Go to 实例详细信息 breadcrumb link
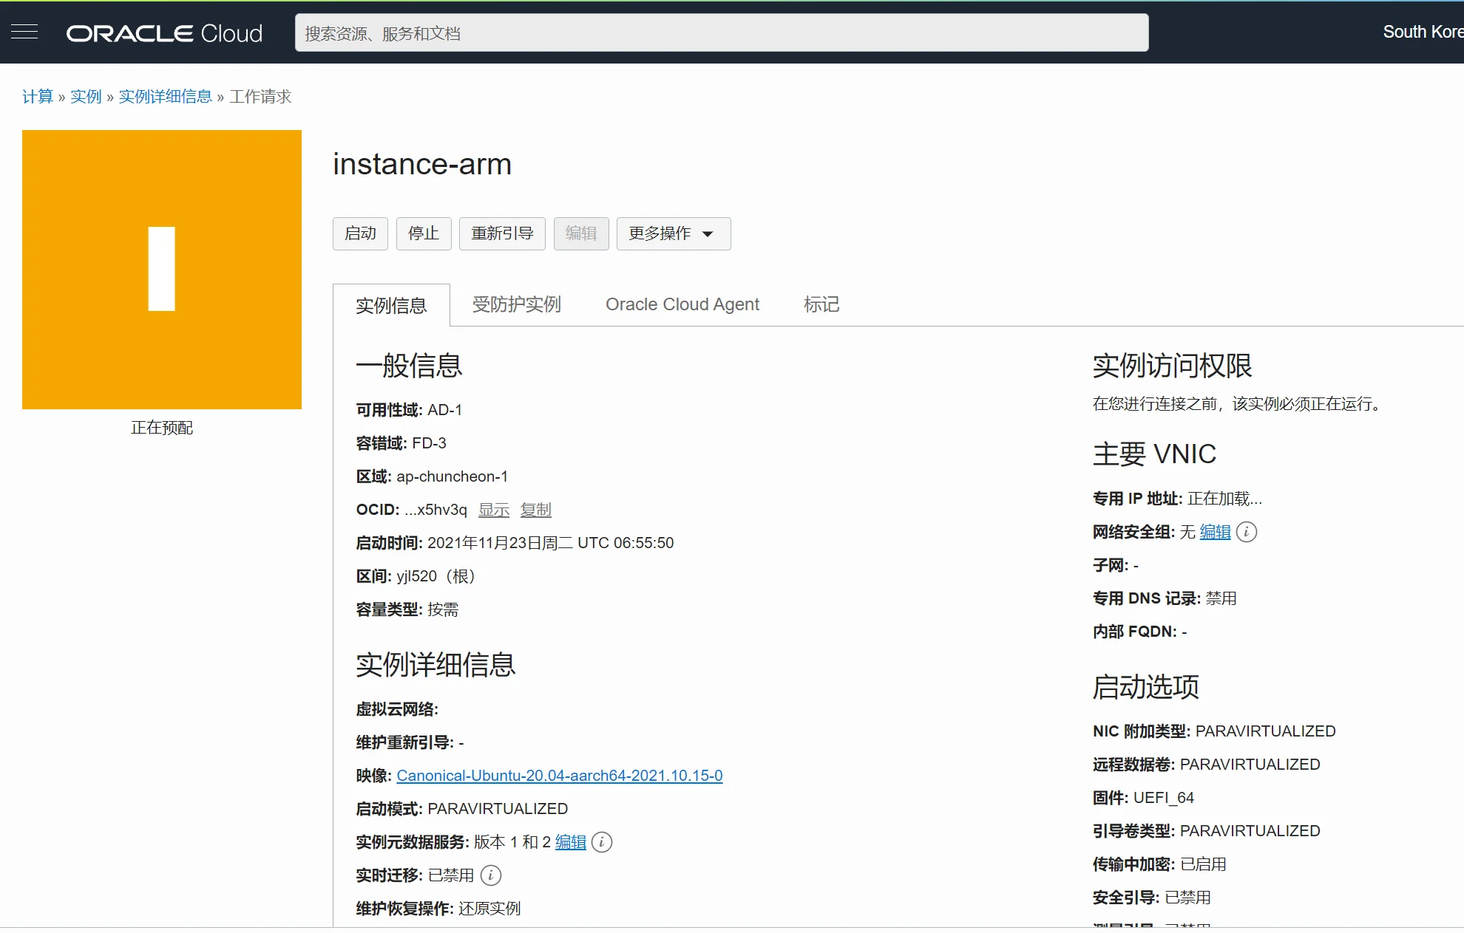 click(x=166, y=97)
